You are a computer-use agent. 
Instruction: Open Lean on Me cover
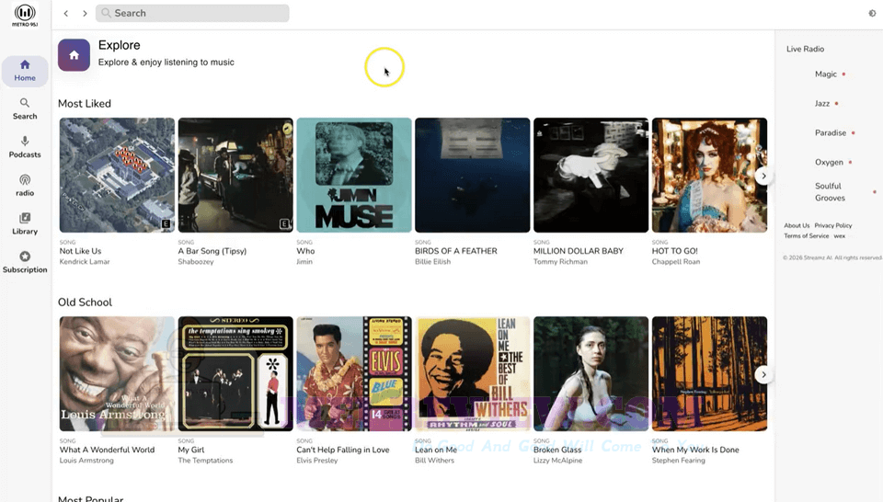[x=473, y=373]
